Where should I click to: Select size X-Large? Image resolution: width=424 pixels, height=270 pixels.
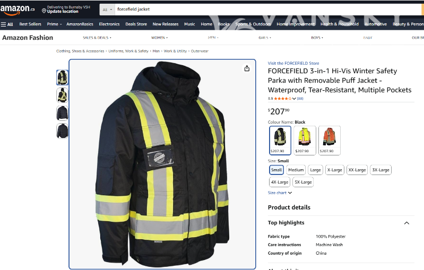coord(335,170)
